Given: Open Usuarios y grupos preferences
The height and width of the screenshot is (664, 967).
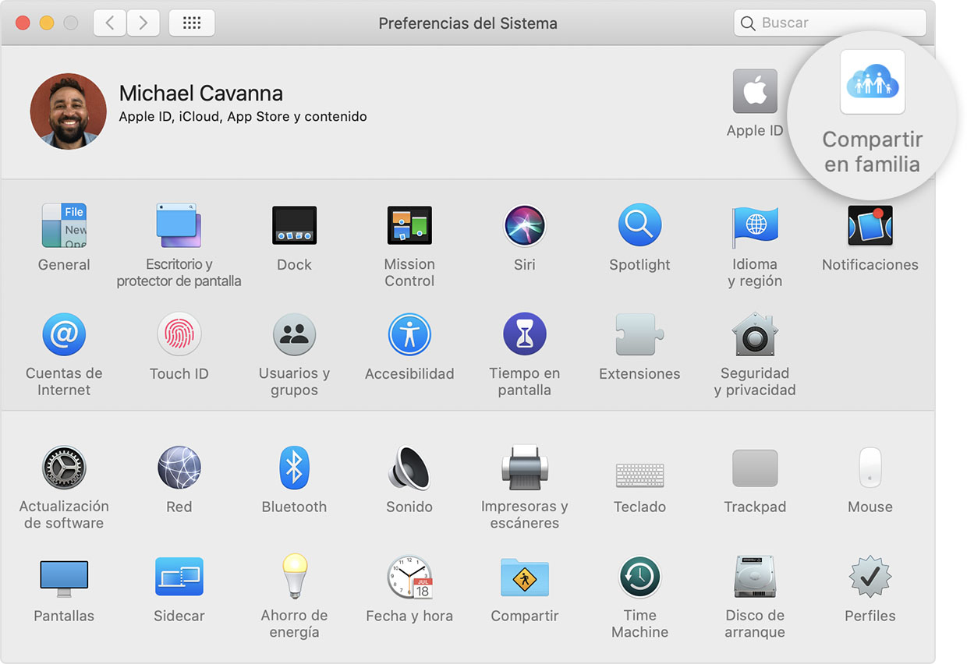Looking at the screenshot, I should pos(294,334).
